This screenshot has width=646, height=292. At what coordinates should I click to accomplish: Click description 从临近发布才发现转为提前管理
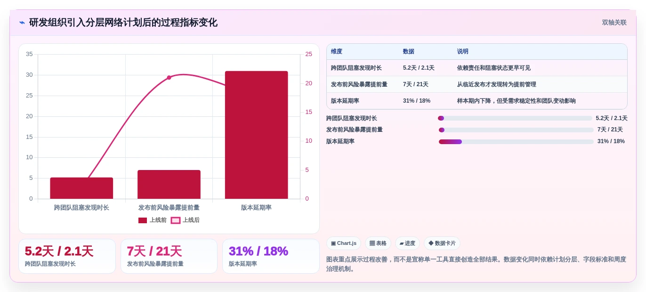(497, 84)
